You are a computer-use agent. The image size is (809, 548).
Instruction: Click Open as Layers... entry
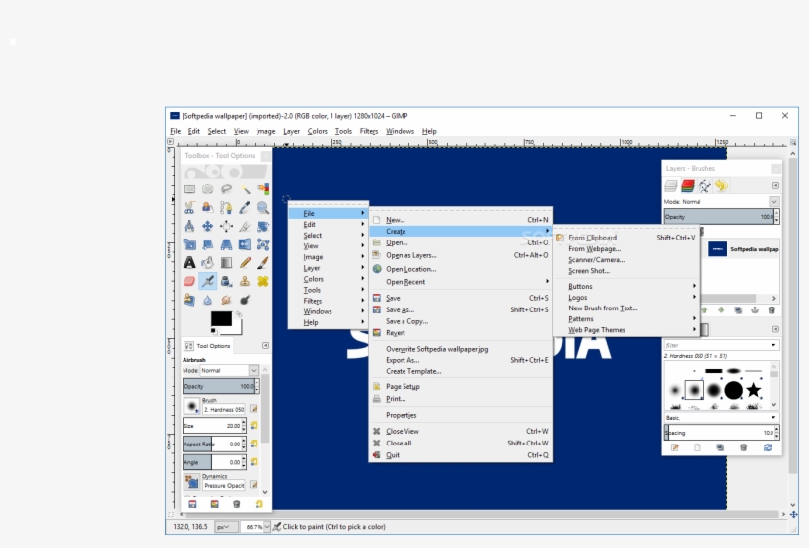tap(462, 255)
